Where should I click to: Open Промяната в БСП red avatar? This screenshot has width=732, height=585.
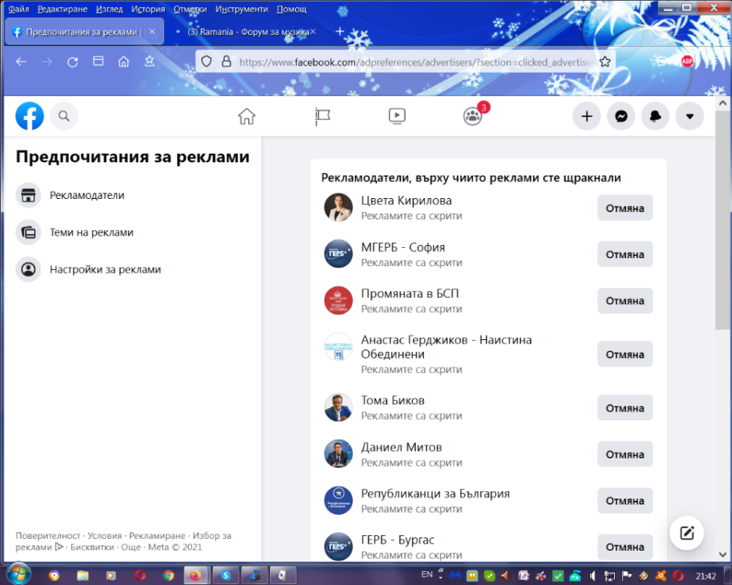tap(339, 300)
